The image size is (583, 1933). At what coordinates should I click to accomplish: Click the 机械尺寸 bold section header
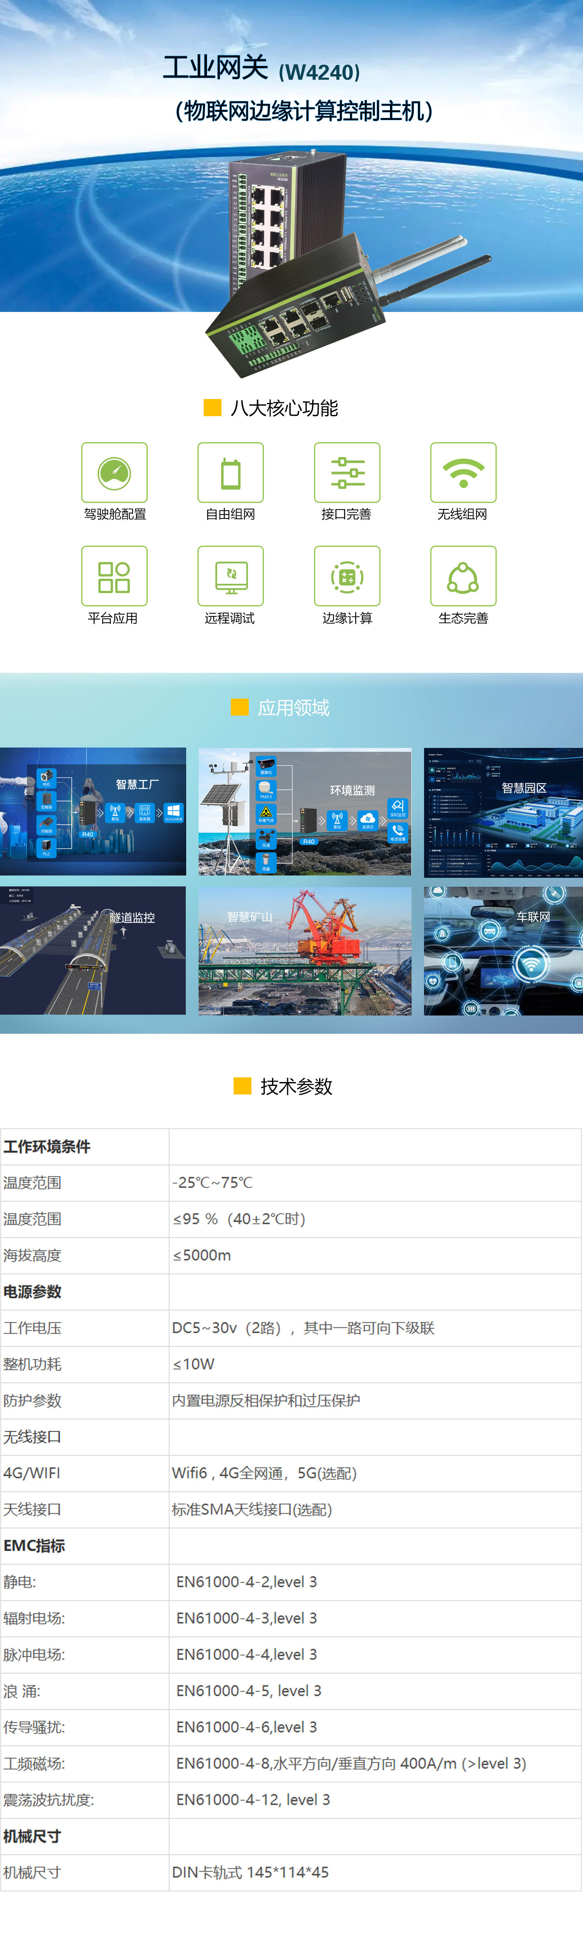(x=32, y=1836)
